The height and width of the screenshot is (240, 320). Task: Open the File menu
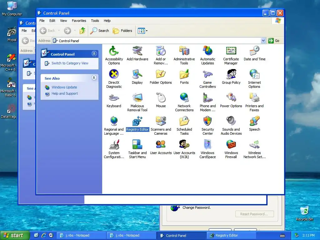(x=42, y=21)
